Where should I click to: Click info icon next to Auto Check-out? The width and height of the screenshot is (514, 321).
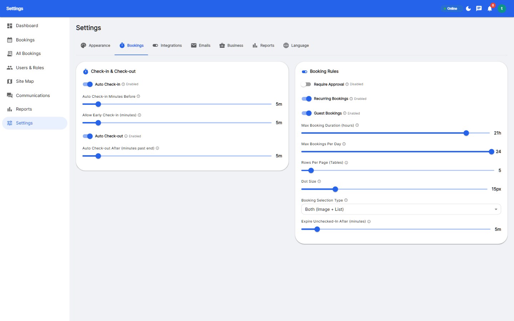pyautogui.click(x=126, y=136)
